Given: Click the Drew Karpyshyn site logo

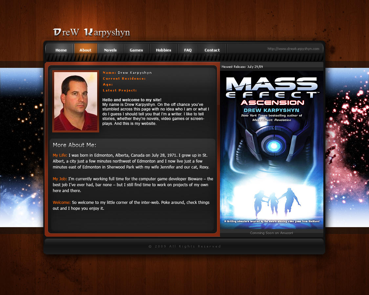Looking at the screenshot, I should tap(92, 33).
